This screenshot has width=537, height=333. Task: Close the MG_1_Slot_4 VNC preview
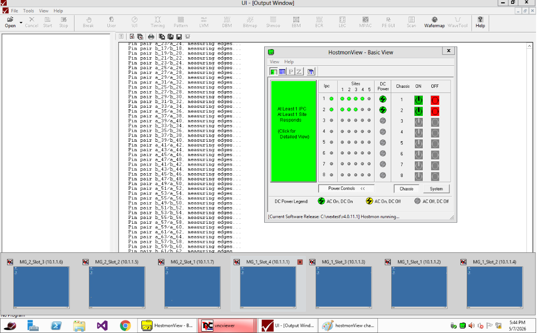click(300, 262)
